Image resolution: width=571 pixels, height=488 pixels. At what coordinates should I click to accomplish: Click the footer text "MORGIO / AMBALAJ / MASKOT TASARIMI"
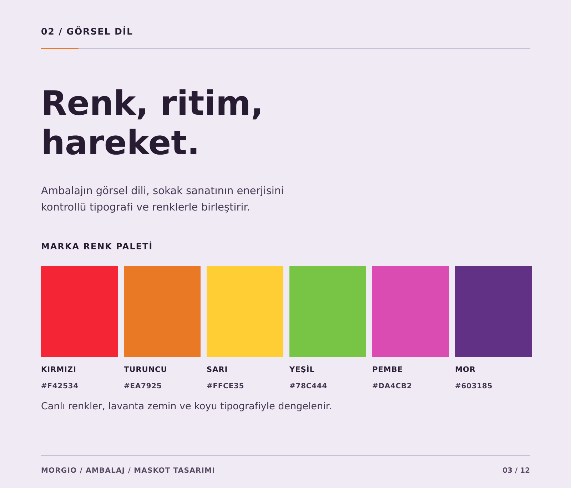coord(128,470)
